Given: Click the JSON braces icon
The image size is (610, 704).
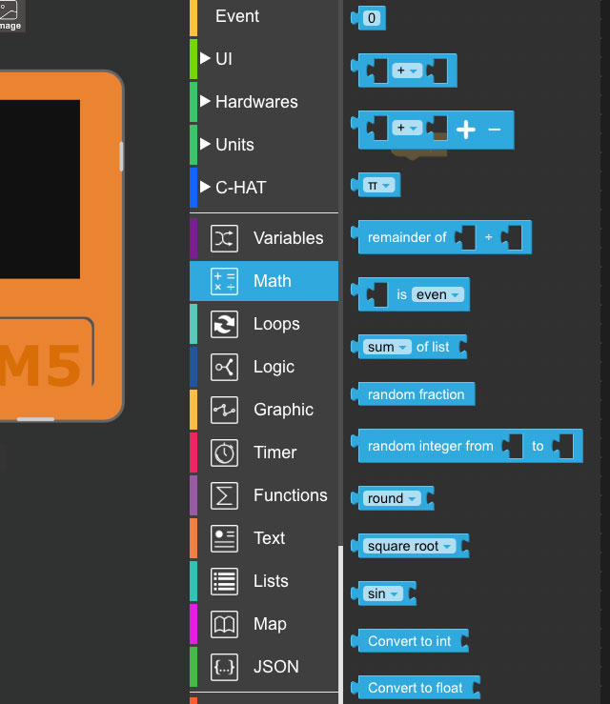Looking at the screenshot, I should [224, 667].
